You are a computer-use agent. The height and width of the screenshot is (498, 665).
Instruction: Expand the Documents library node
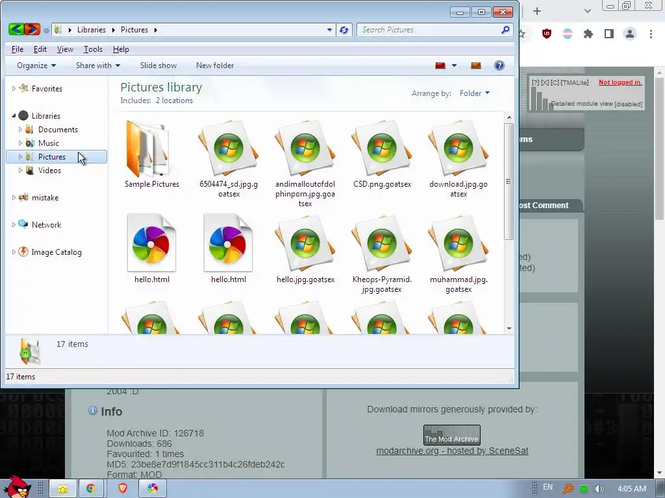point(20,129)
